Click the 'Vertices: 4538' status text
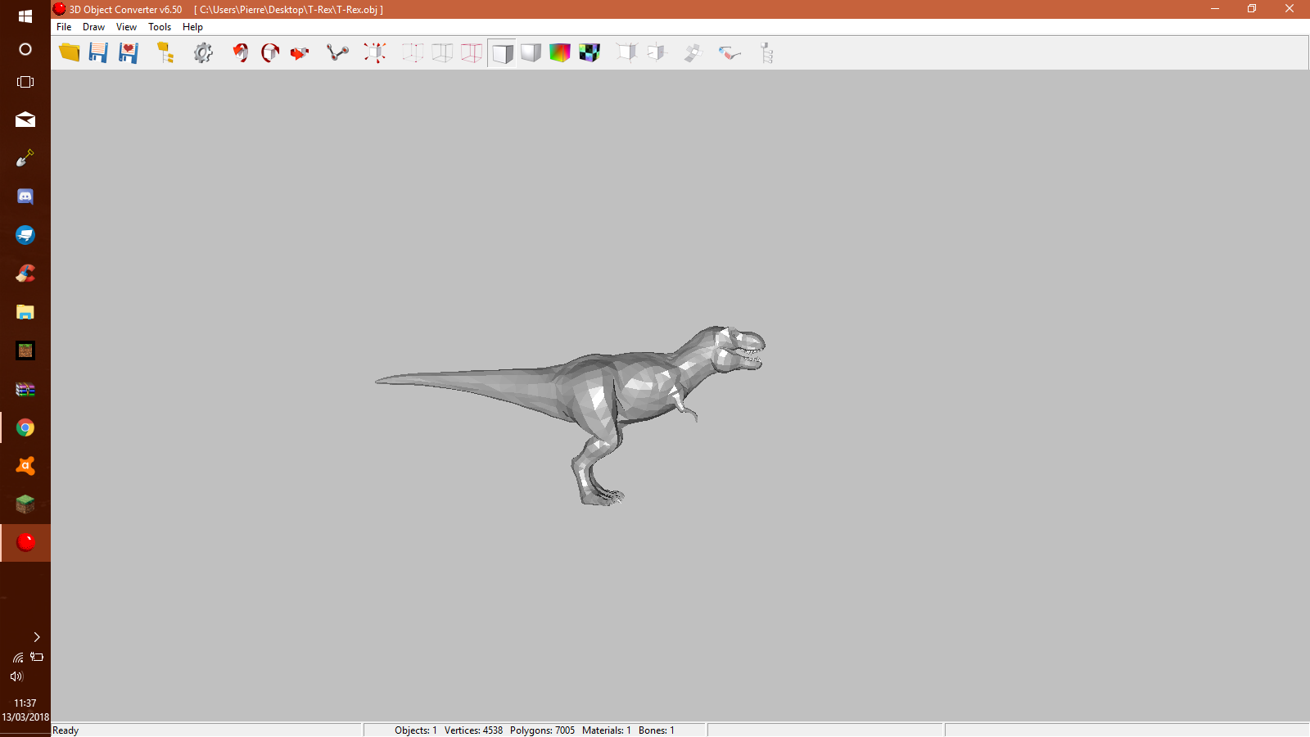The image size is (1310, 737). point(473,730)
